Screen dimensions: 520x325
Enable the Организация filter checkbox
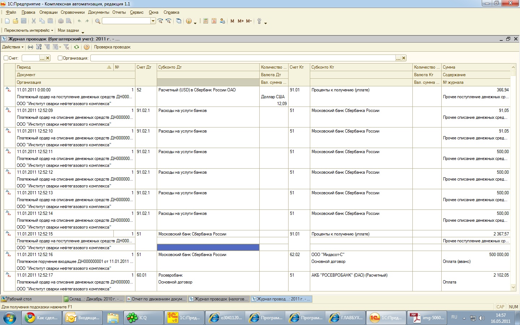coord(60,58)
